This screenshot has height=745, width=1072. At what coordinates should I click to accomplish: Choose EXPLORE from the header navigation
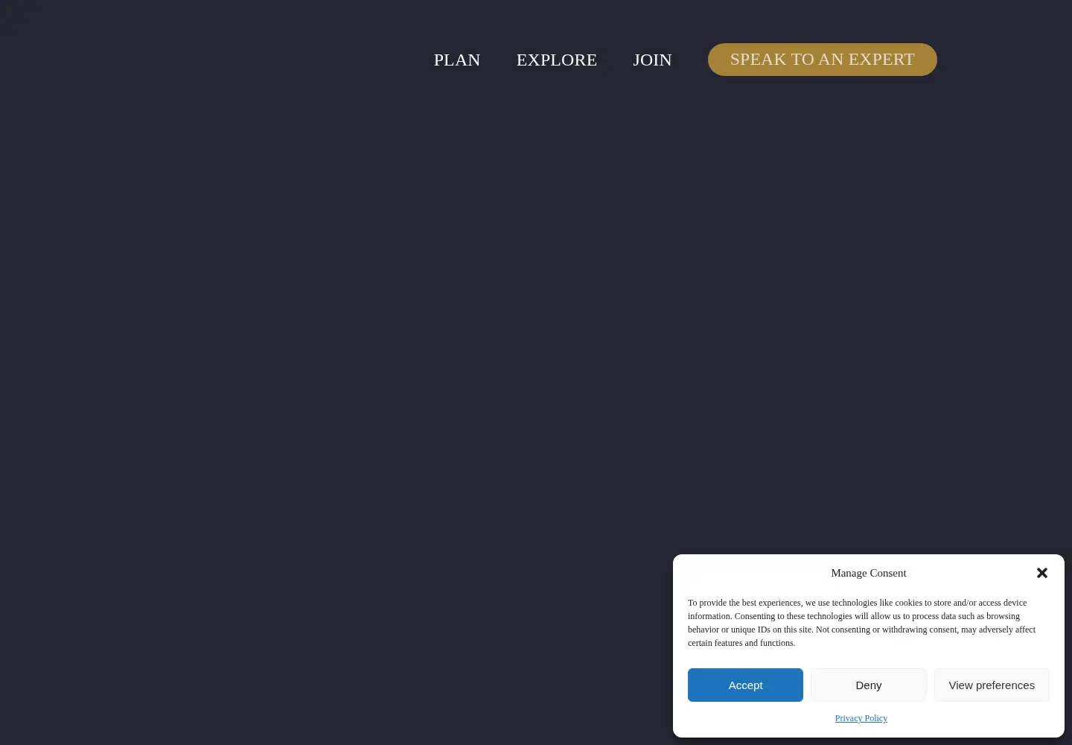pos(557,60)
